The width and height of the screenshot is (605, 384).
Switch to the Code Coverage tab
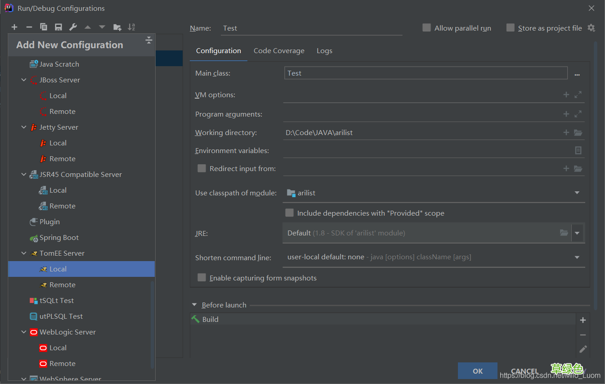pos(279,51)
